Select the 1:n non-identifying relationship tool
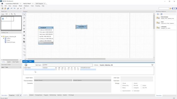 pos(24,49)
